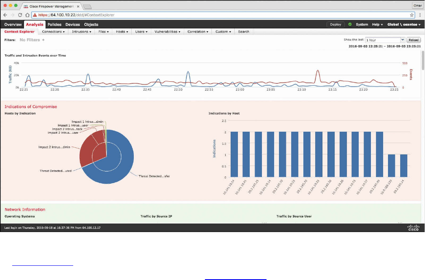
Task: Open the Devices menu
Action: (x=73, y=24)
